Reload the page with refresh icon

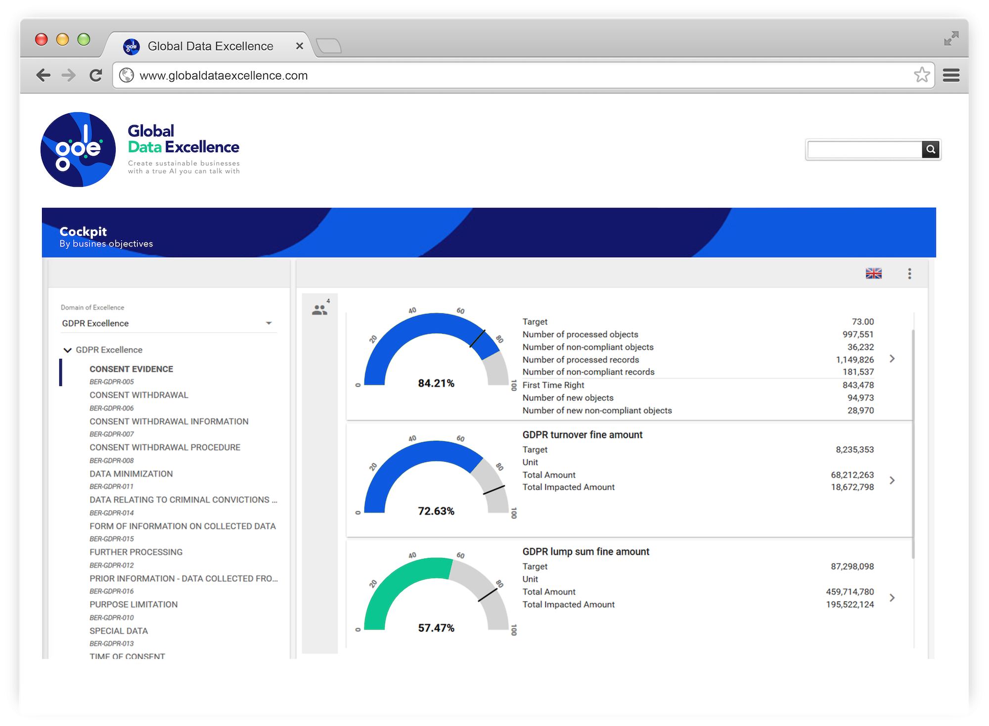click(96, 75)
